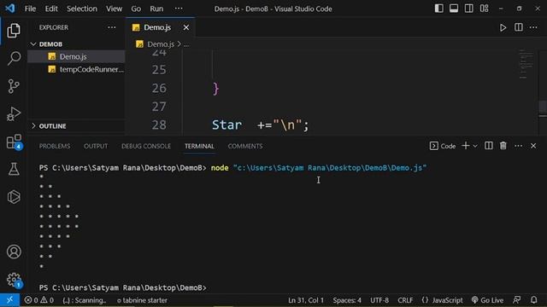Click the Scanning status bar item
The height and width of the screenshot is (307, 547).
click(x=85, y=300)
